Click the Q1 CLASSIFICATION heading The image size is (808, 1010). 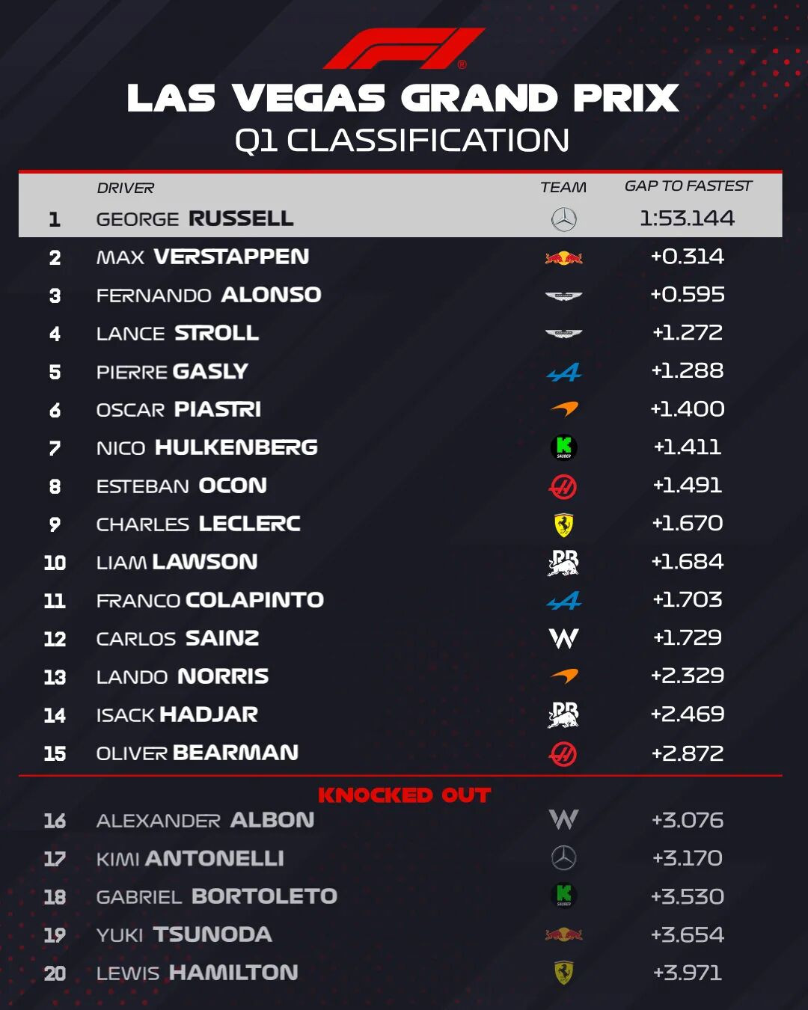(x=403, y=141)
